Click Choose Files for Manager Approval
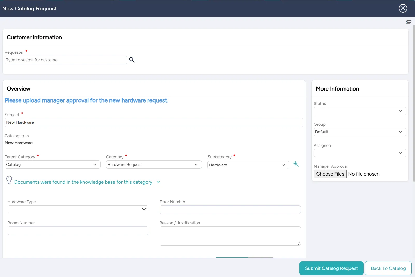 click(330, 174)
